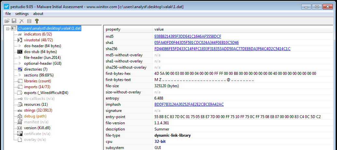Expand the file-header (Jun.2014) node
The width and height of the screenshot is (337, 150).
click(x=20, y=58)
